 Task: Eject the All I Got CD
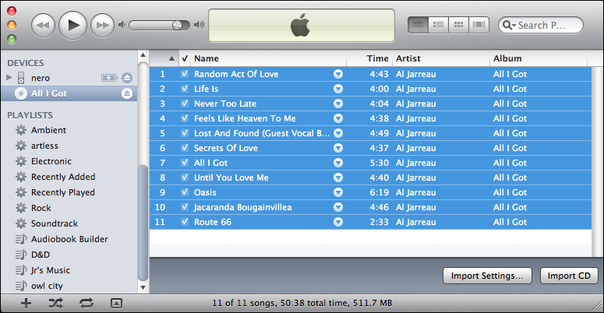click(127, 93)
